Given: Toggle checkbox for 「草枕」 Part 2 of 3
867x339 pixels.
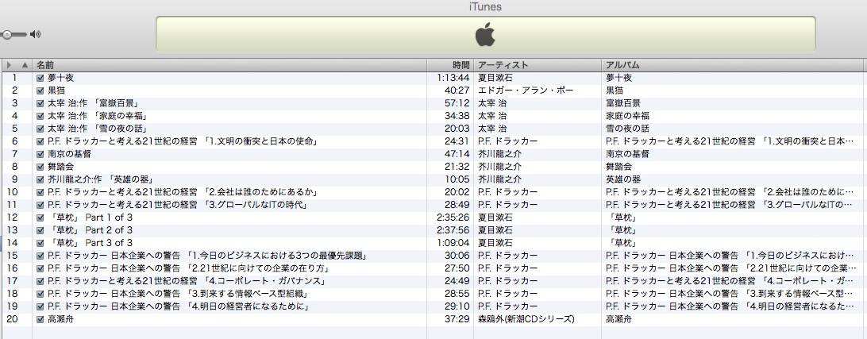Looking at the screenshot, I should point(40,230).
